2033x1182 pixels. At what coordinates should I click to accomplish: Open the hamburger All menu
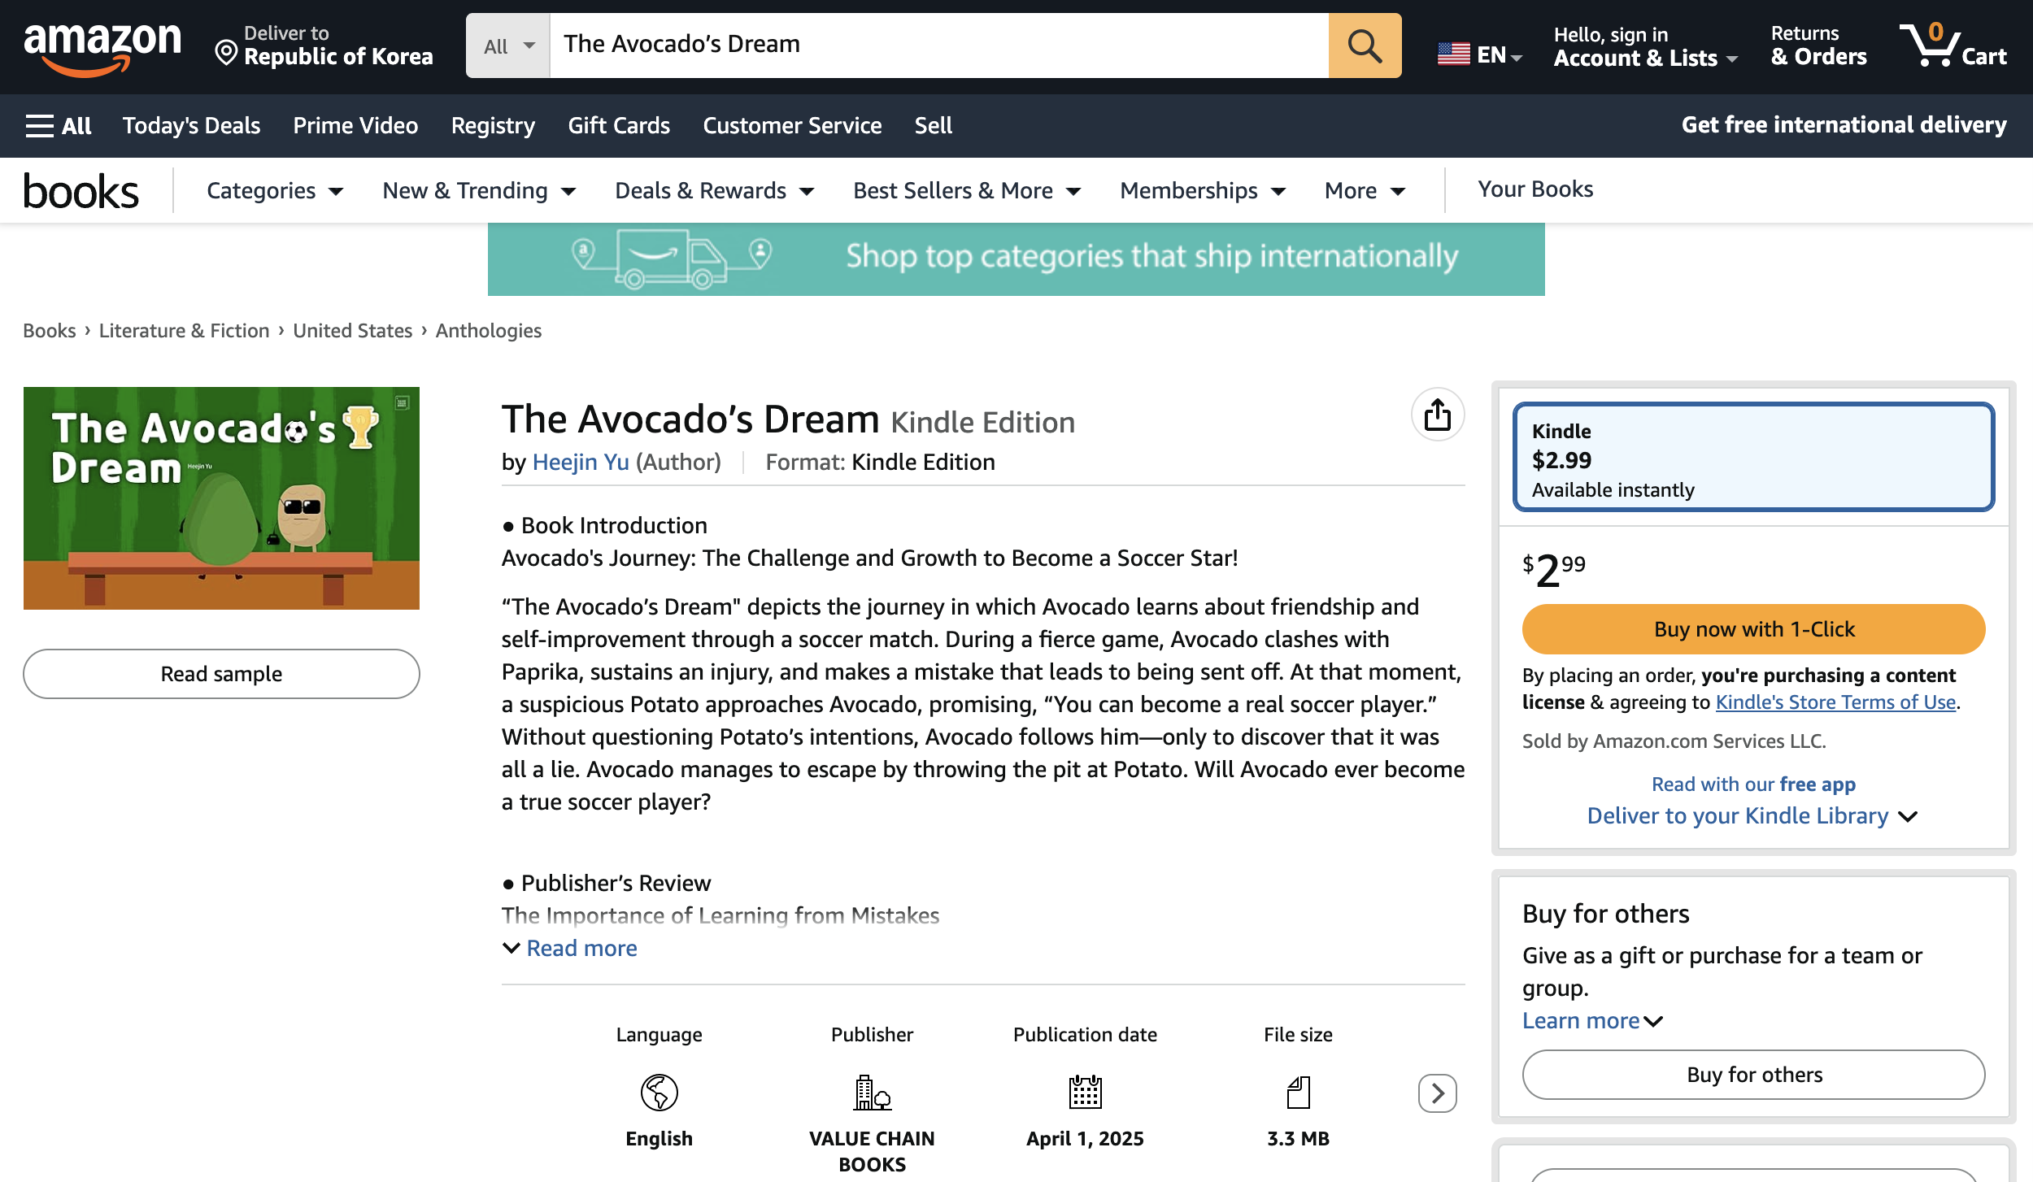click(x=59, y=126)
